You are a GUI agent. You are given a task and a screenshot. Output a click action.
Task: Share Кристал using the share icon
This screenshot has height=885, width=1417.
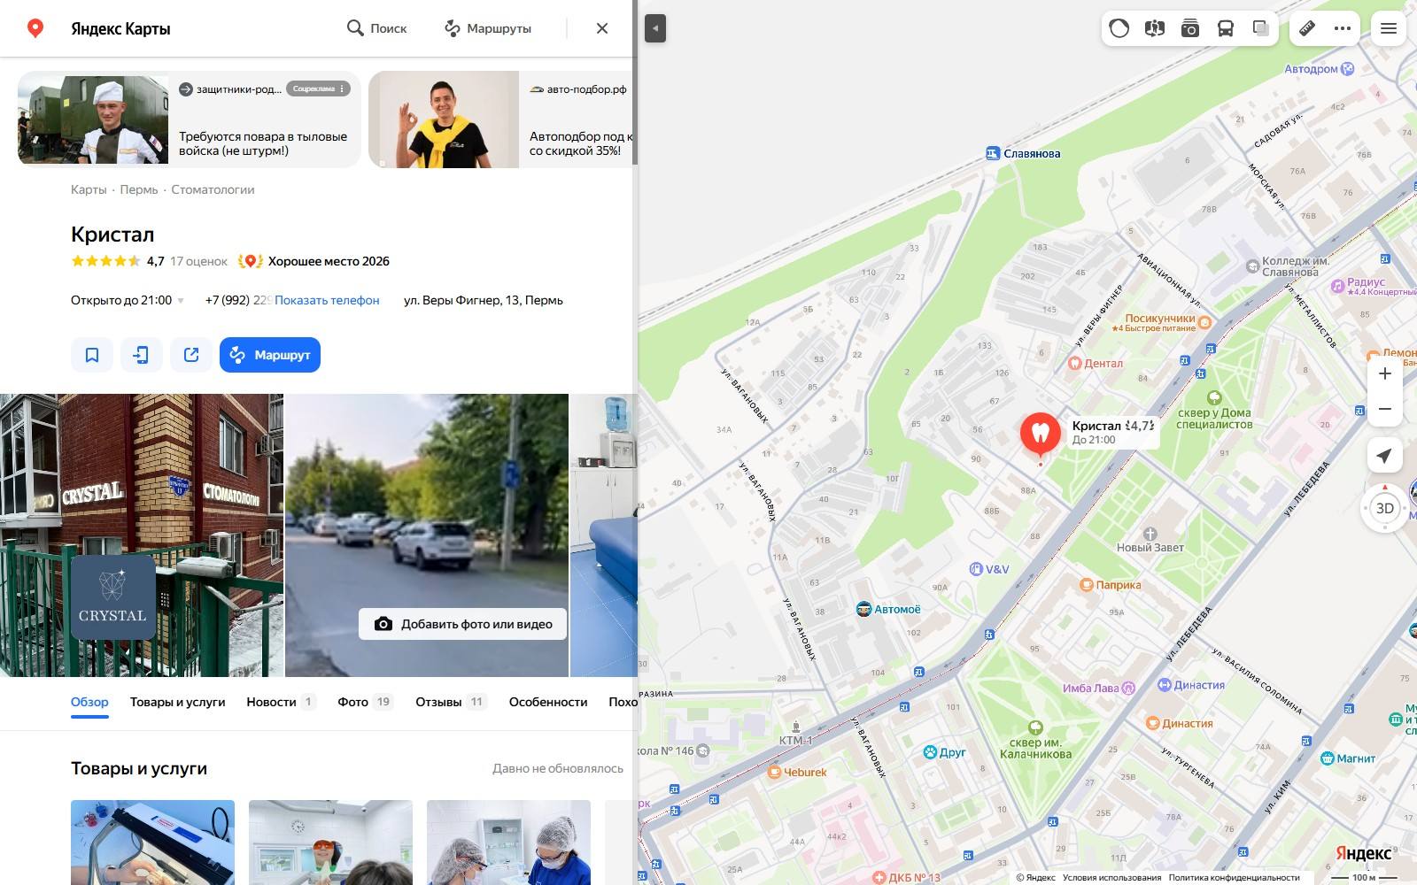click(x=191, y=355)
